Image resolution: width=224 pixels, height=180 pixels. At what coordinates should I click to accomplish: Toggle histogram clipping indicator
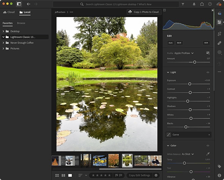213,10
